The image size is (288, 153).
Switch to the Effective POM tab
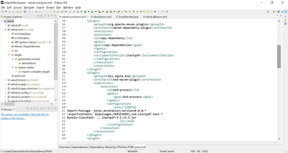click(x=125, y=147)
